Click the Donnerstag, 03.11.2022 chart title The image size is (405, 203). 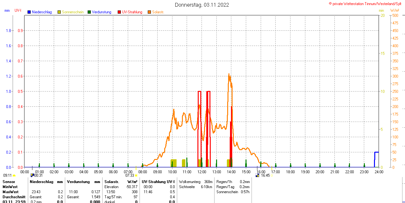(x=202, y=5)
